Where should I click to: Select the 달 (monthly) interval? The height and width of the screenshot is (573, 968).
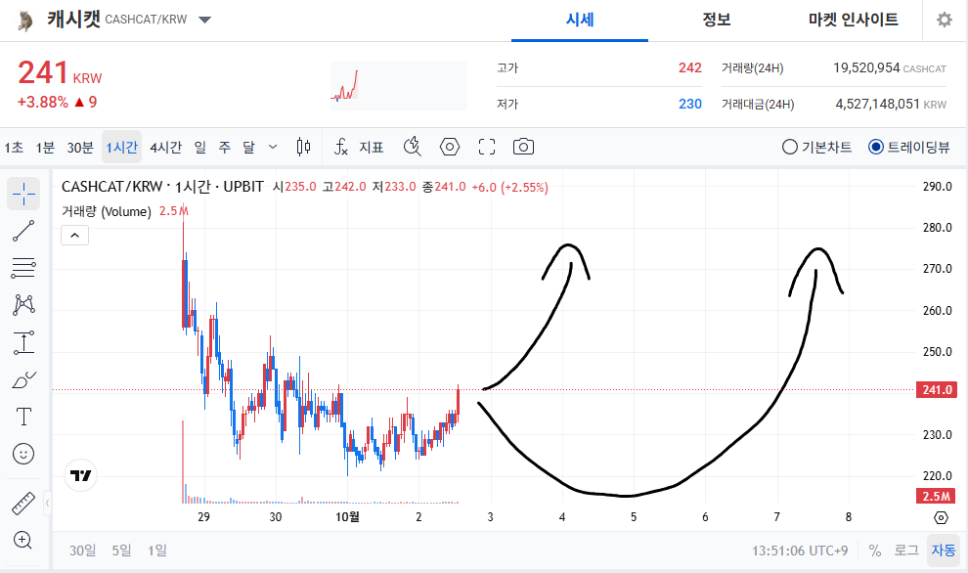point(248,147)
